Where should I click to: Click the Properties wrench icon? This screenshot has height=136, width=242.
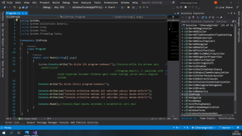click(x=221, y=17)
